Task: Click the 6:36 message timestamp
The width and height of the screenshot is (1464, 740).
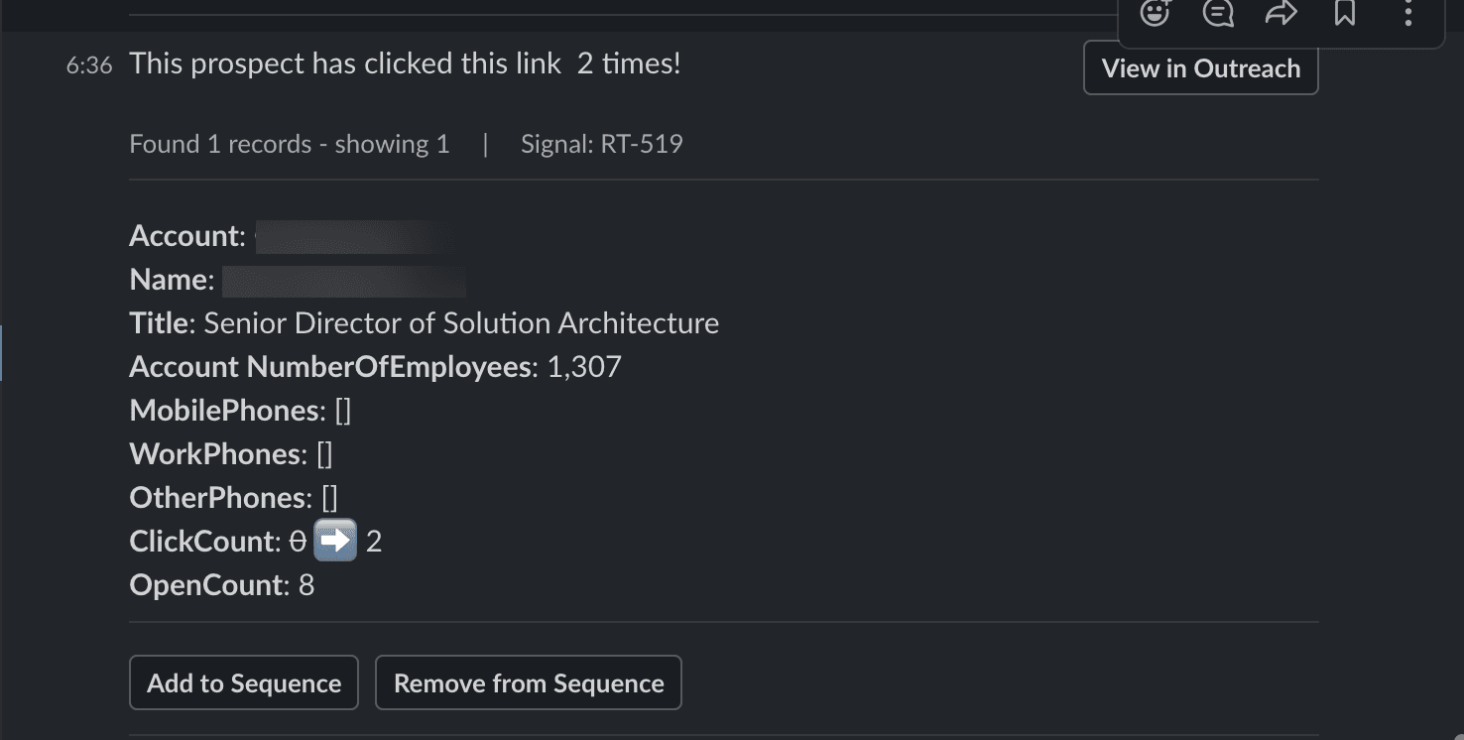Action: tap(89, 65)
